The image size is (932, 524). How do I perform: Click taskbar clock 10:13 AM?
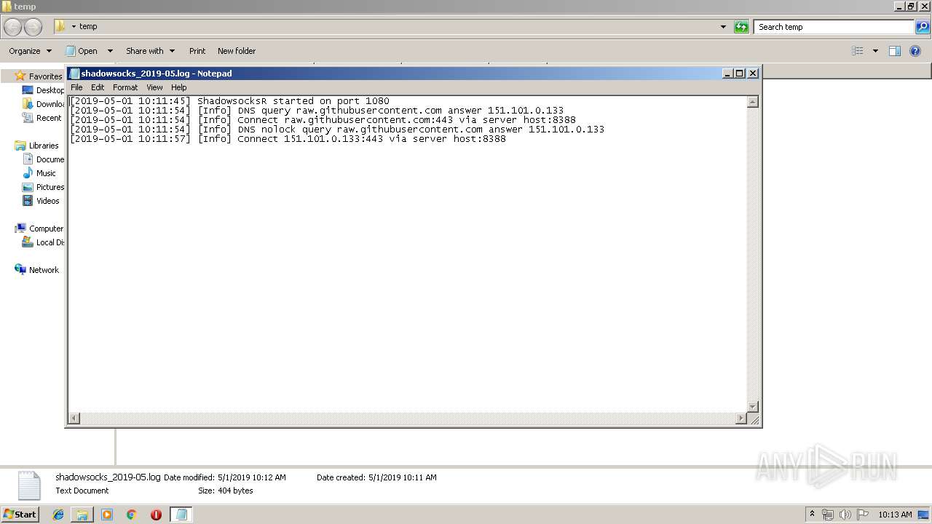[x=895, y=515]
